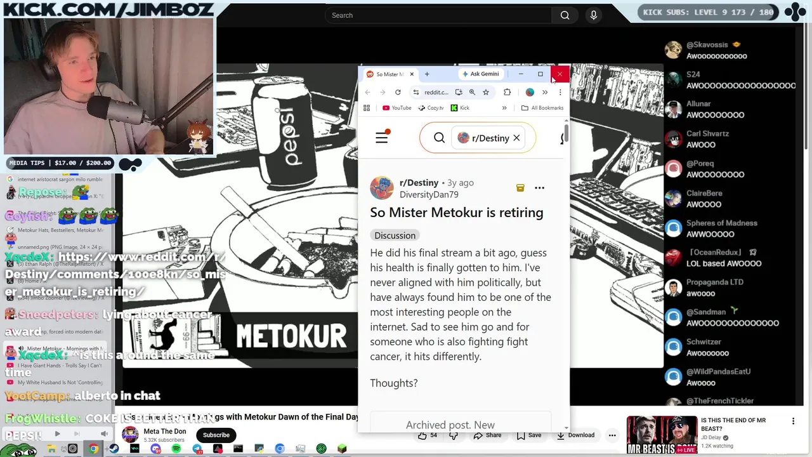This screenshot has height=457, width=812.
Task: Open the Meta The Don channel name
Action: coord(165,432)
